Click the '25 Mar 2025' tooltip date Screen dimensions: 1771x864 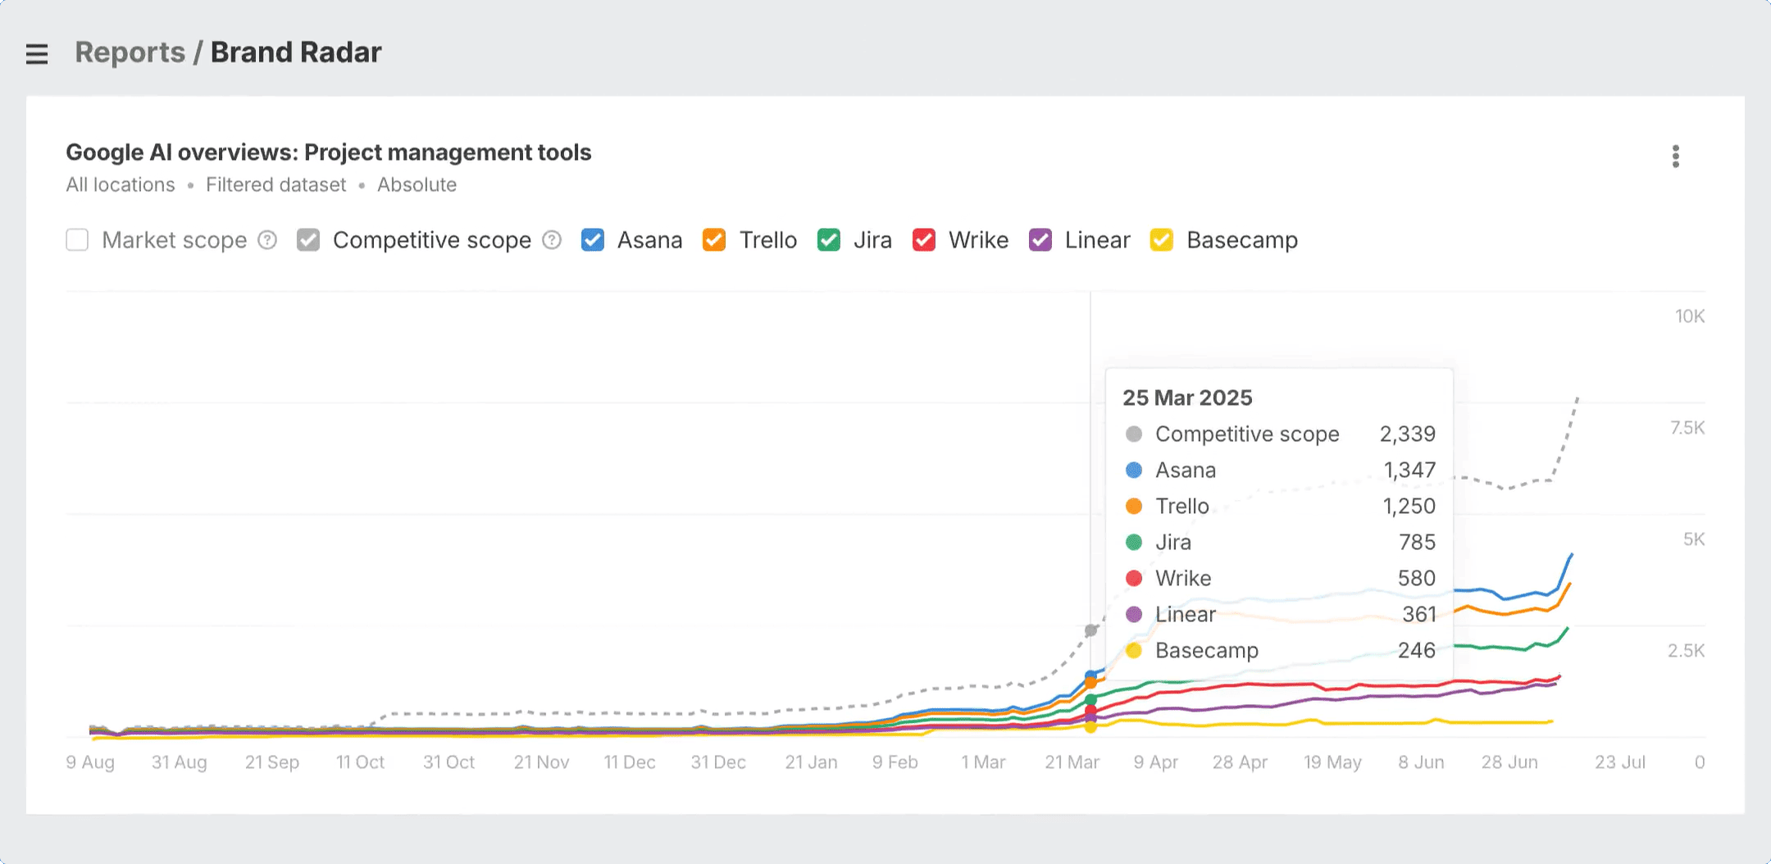click(x=1187, y=398)
